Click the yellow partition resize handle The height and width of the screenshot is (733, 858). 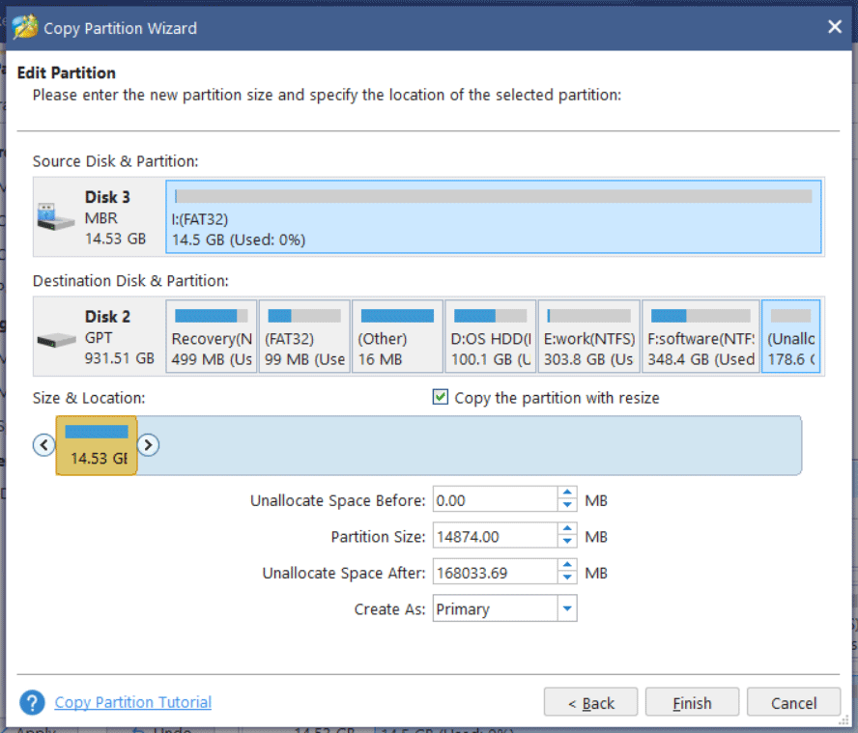click(96, 444)
